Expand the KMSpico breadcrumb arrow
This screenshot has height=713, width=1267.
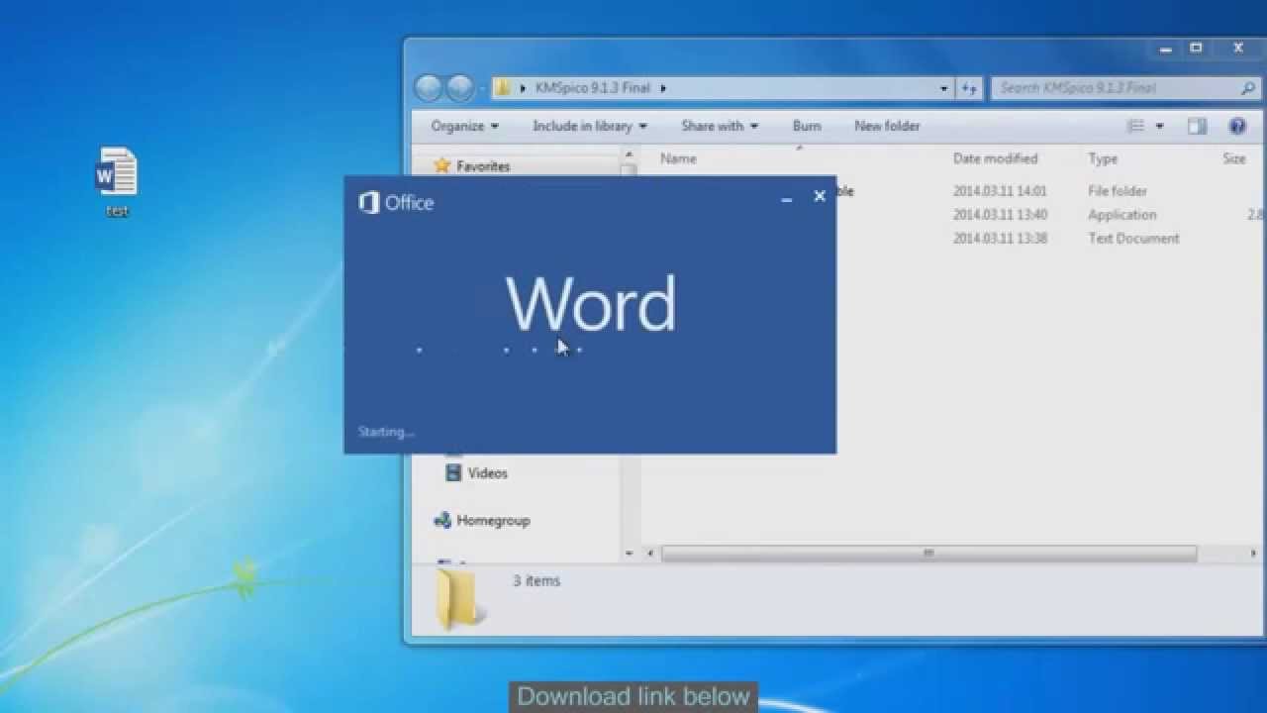(663, 88)
